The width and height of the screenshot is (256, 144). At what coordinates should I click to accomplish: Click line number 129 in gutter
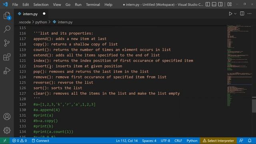22,104
